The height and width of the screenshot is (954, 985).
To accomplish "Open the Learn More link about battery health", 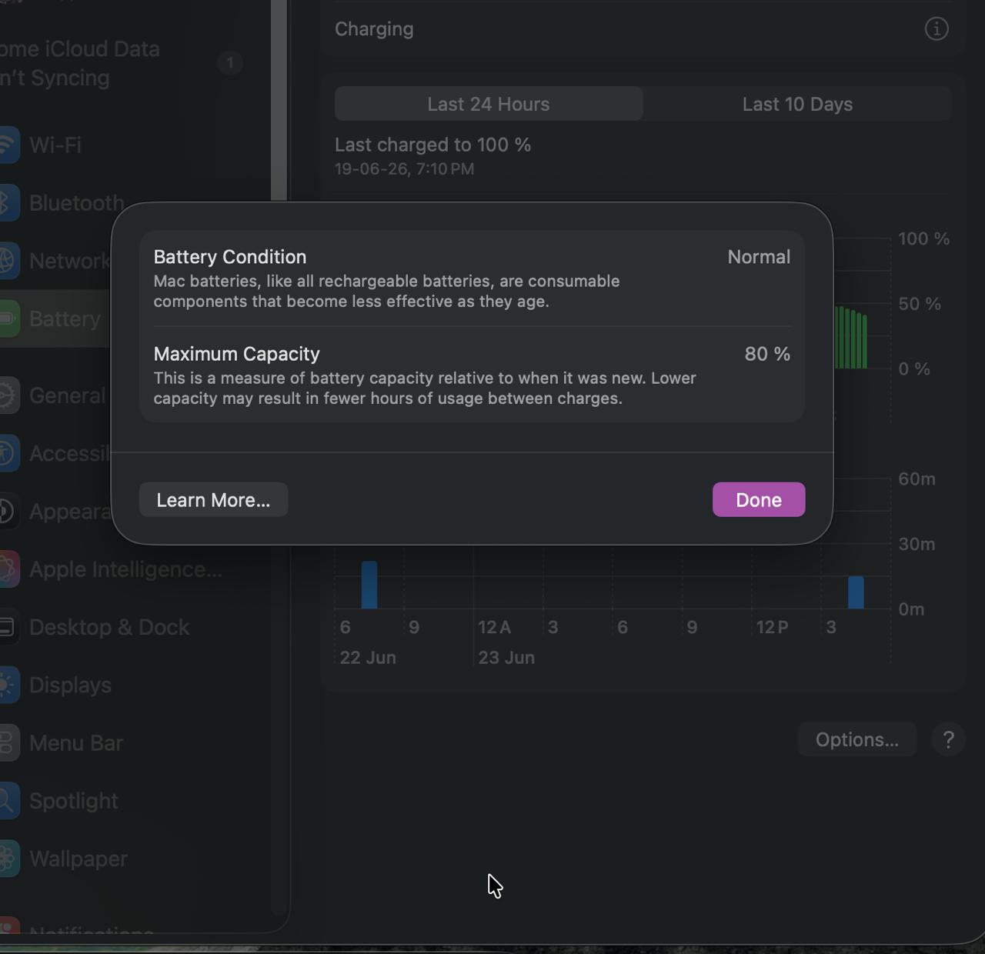I will click(213, 499).
